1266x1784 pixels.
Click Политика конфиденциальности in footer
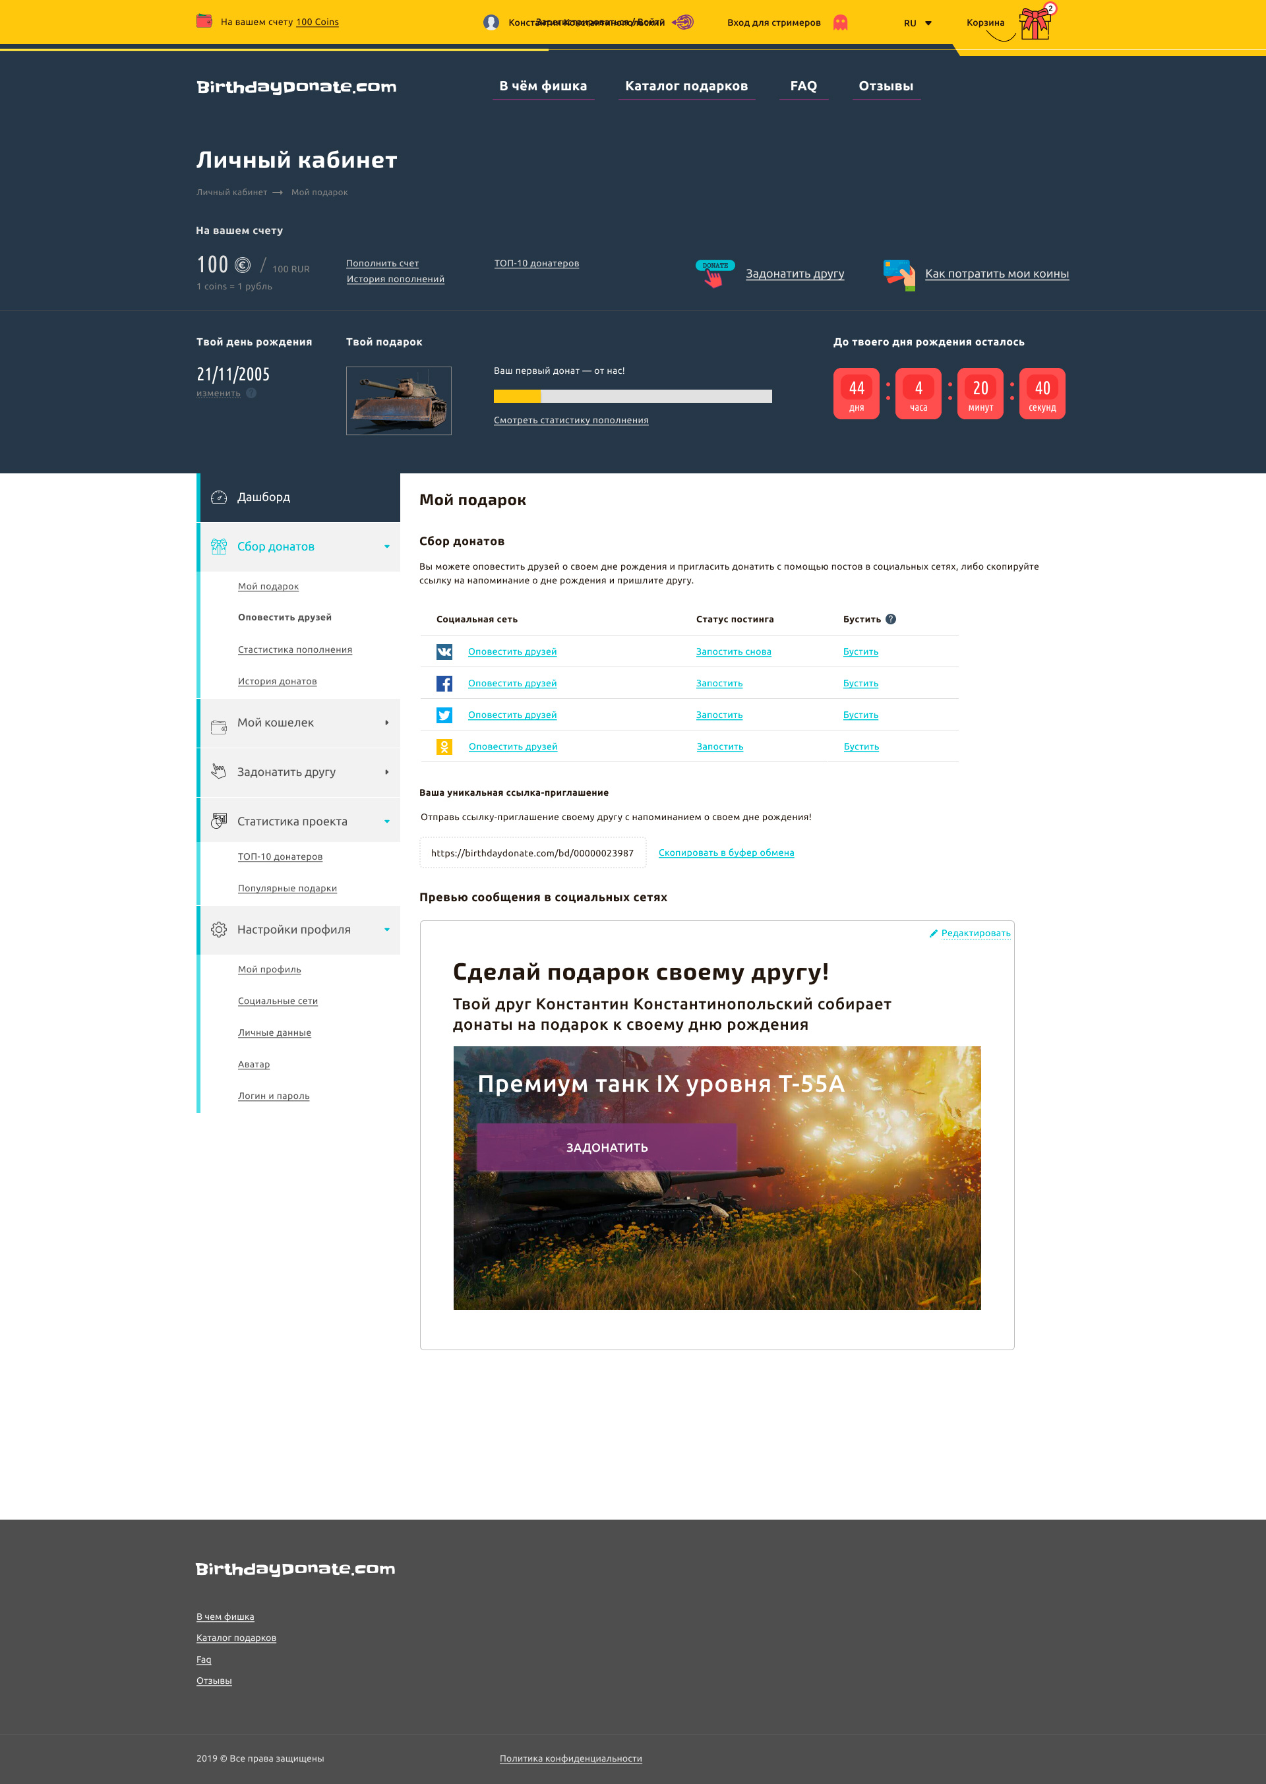[570, 1758]
